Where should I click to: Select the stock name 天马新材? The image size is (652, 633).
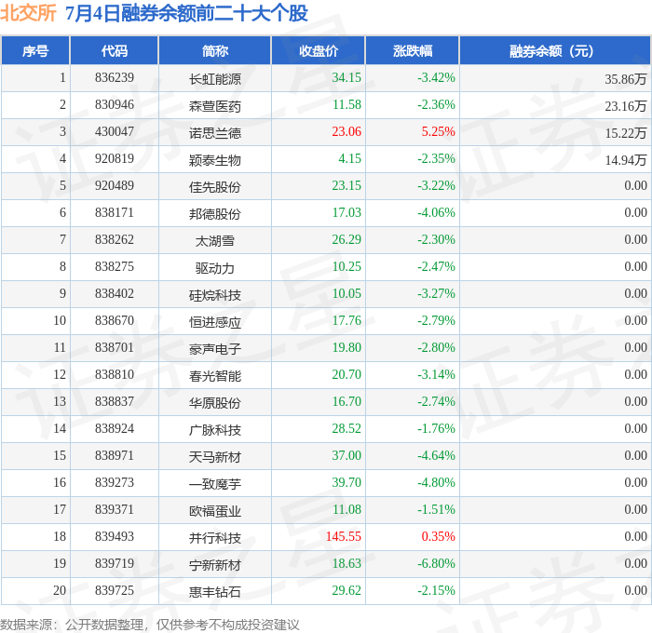tap(215, 457)
